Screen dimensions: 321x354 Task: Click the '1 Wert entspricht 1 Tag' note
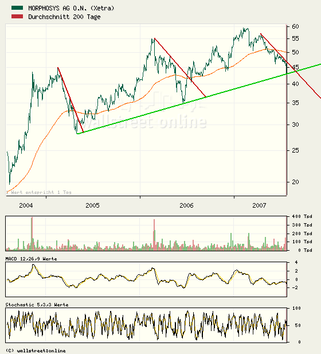click(x=38, y=192)
